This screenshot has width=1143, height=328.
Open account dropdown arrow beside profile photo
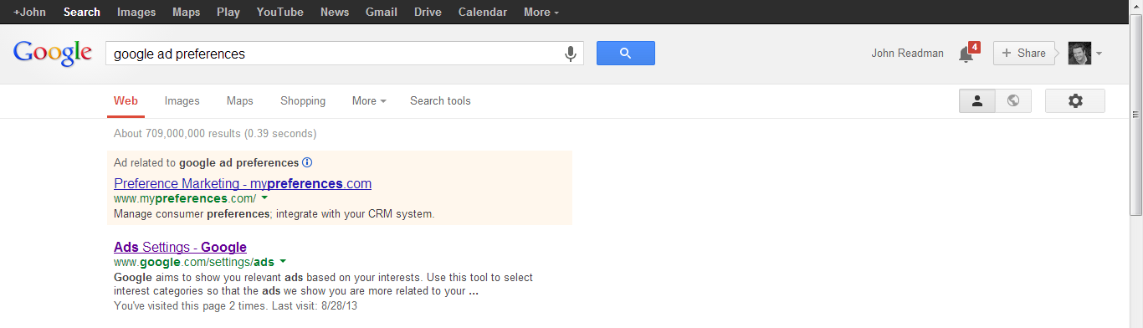(x=1099, y=54)
